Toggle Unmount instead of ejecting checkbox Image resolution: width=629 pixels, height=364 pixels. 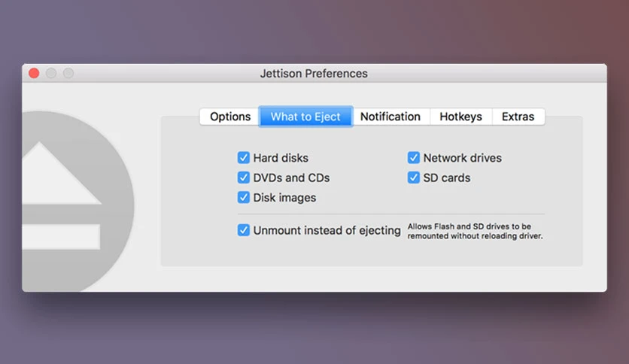[x=244, y=230]
